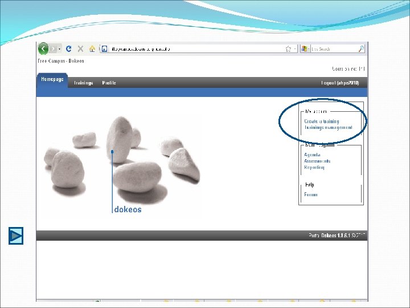410x308 pixels.
Task: Select the Homepage tab
Action: [x=52, y=79]
